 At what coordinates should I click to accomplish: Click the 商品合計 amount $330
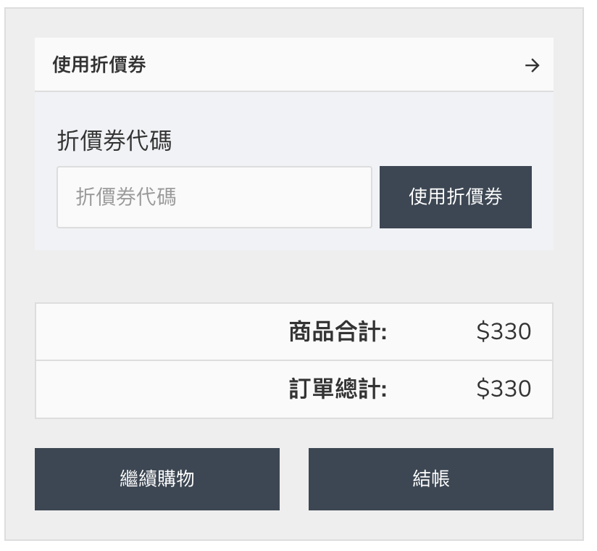(504, 331)
